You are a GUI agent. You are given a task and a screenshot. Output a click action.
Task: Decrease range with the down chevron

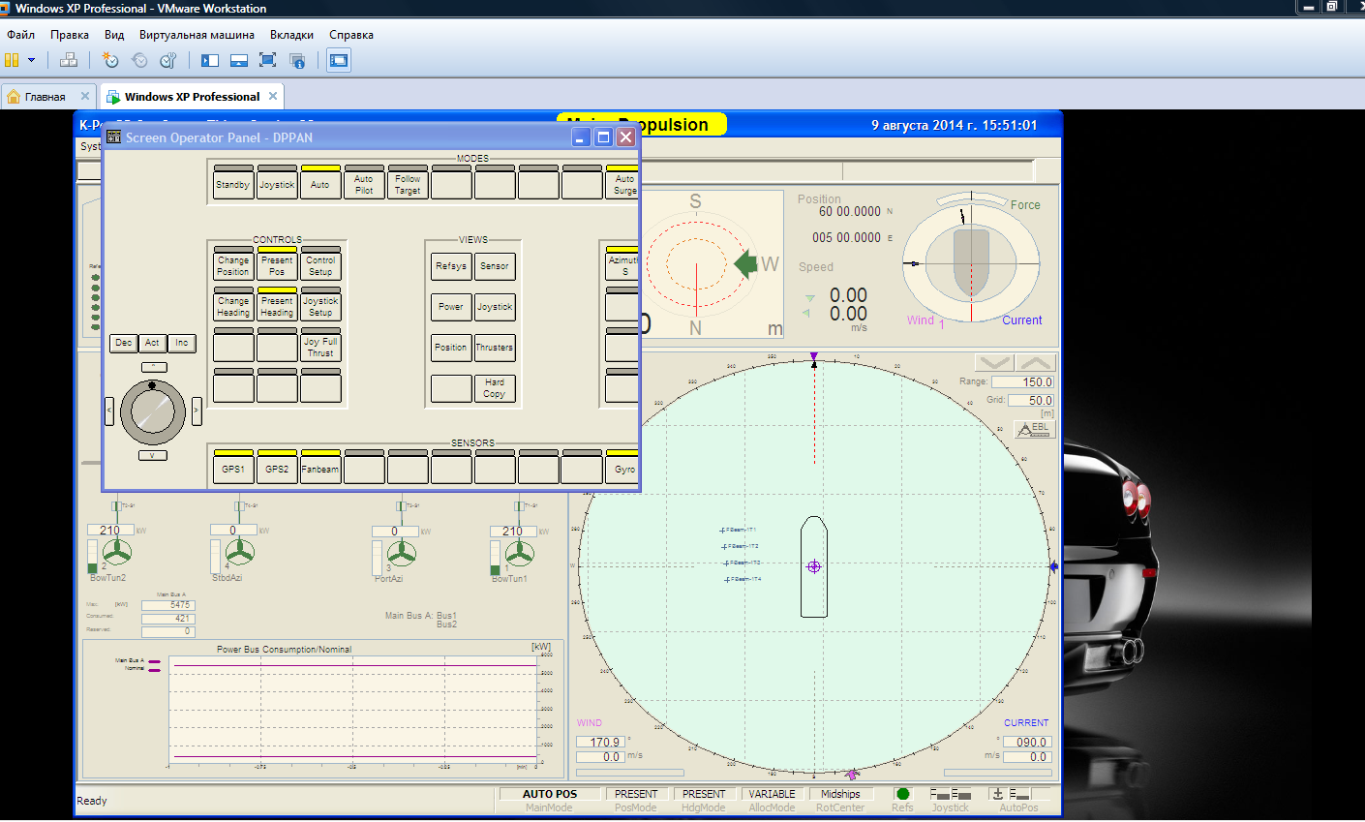coord(993,363)
